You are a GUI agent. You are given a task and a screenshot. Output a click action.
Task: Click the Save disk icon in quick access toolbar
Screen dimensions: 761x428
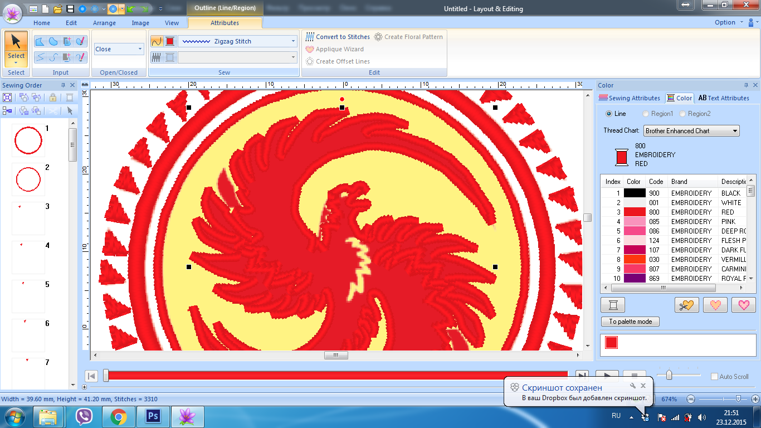[70, 9]
